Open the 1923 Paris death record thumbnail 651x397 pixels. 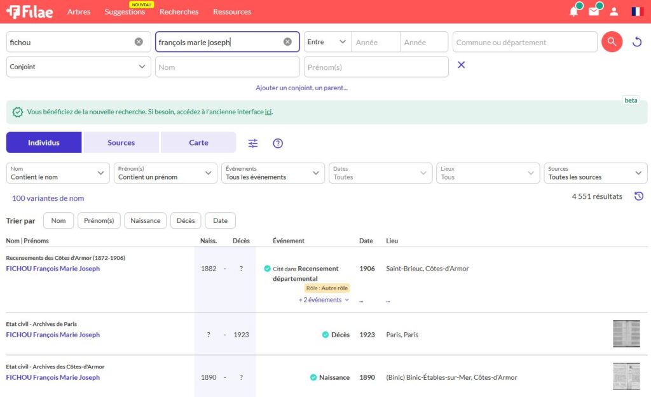[626, 334]
